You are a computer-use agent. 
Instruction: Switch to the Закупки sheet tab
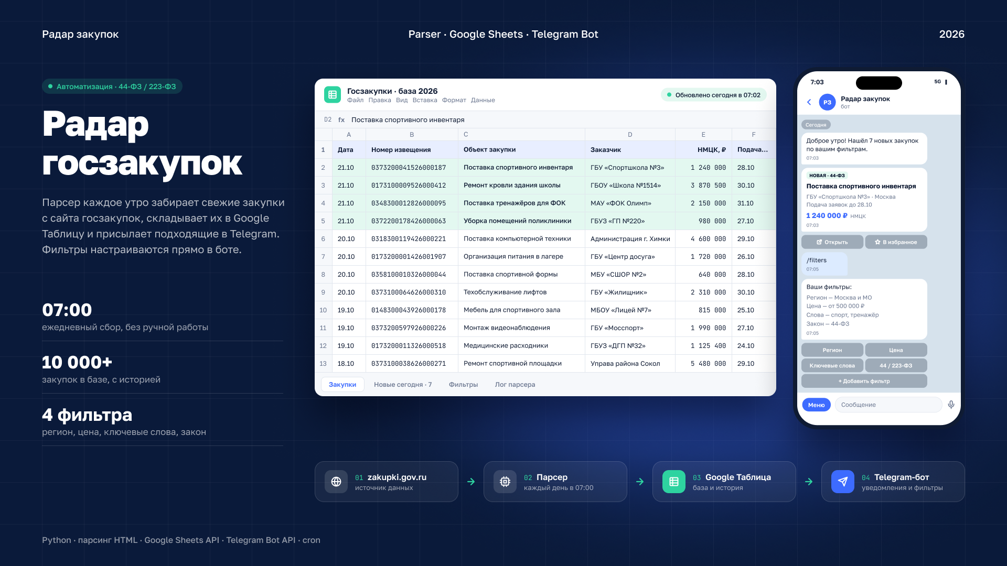(342, 385)
